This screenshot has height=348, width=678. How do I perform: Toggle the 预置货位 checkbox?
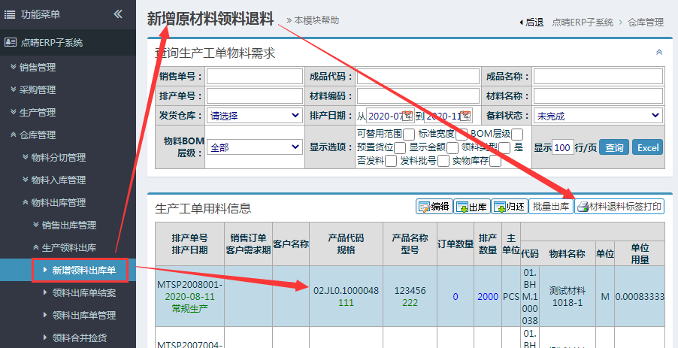[x=400, y=148]
